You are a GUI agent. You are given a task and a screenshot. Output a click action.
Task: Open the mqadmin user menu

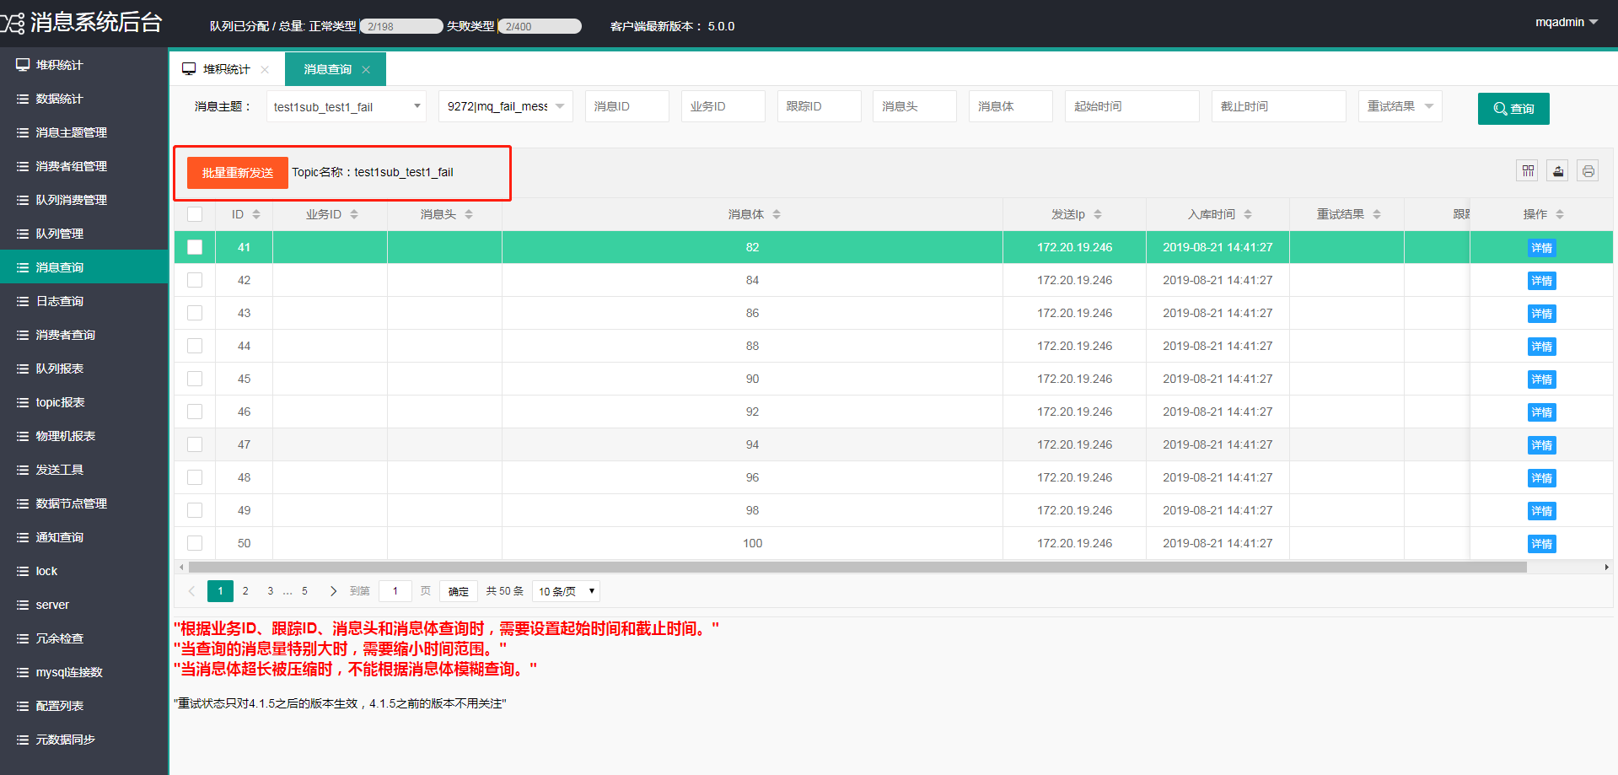(x=1567, y=22)
